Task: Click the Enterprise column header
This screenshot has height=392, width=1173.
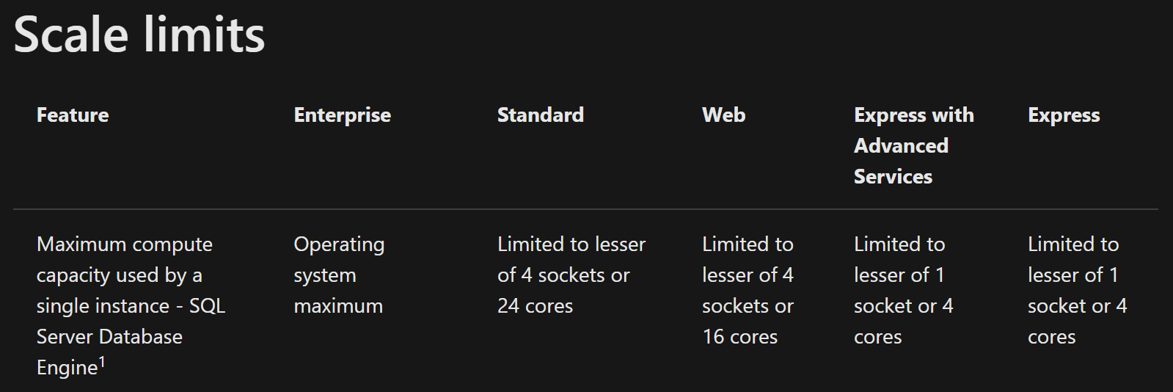Action: coord(342,115)
